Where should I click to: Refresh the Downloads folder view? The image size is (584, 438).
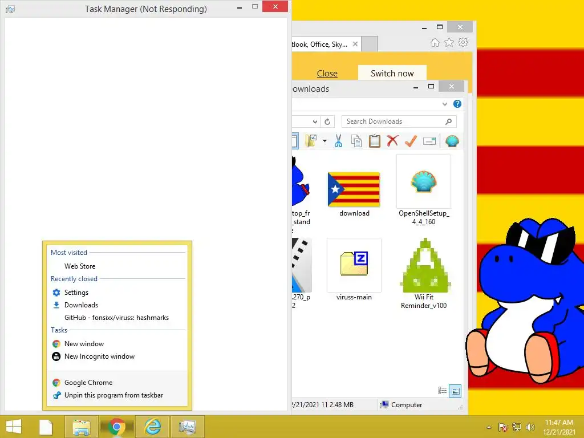coord(327,121)
